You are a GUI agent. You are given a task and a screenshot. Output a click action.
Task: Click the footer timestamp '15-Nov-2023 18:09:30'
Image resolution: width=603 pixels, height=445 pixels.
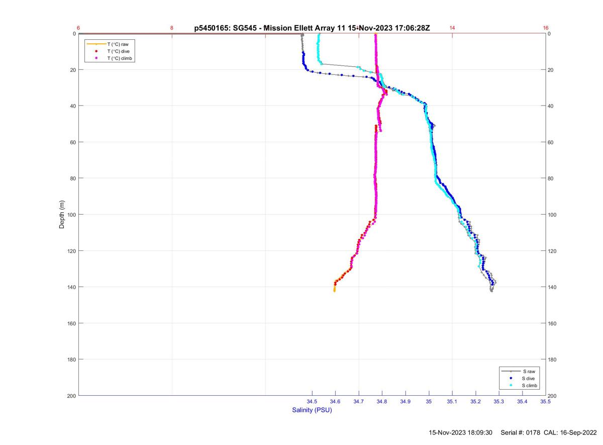(460, 432)
